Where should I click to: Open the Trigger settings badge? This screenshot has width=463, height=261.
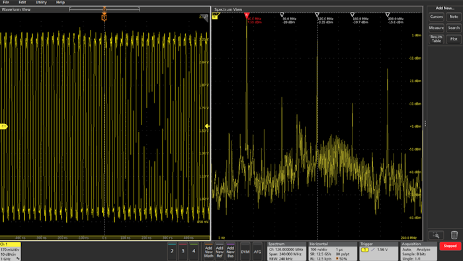pyautogui.click(x=378, y=251)
